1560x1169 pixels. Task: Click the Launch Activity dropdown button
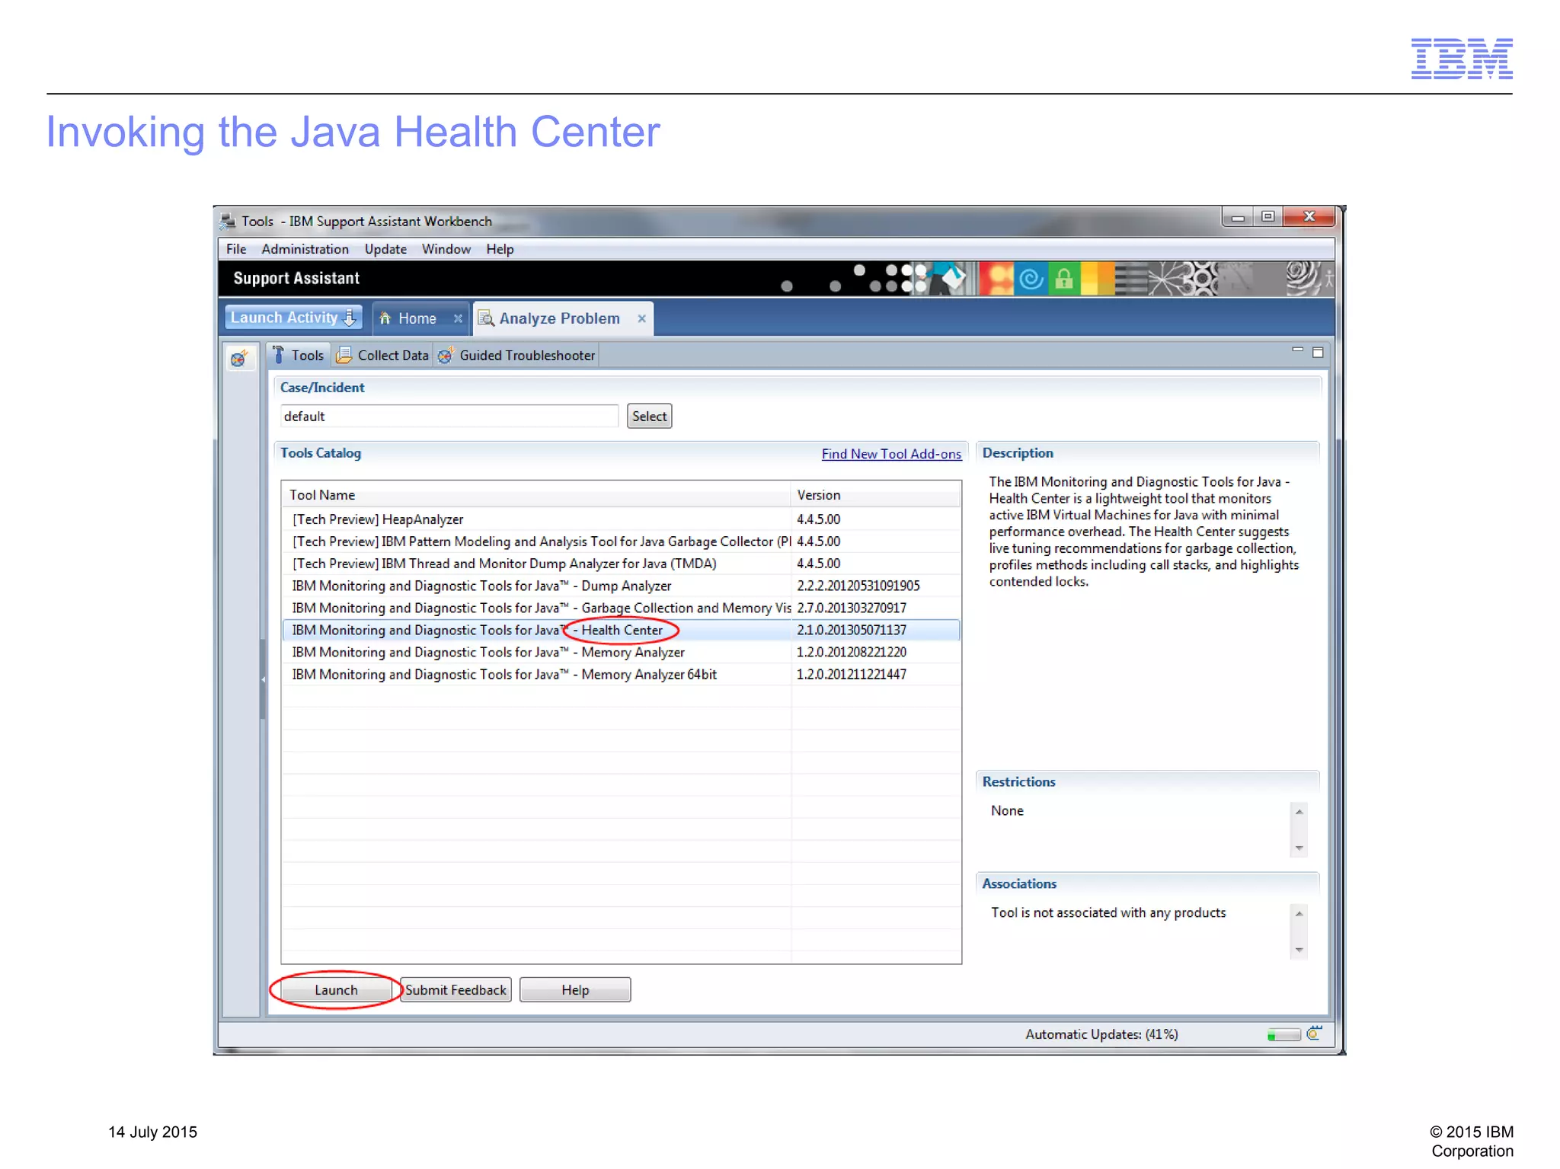tap(293, 318)
